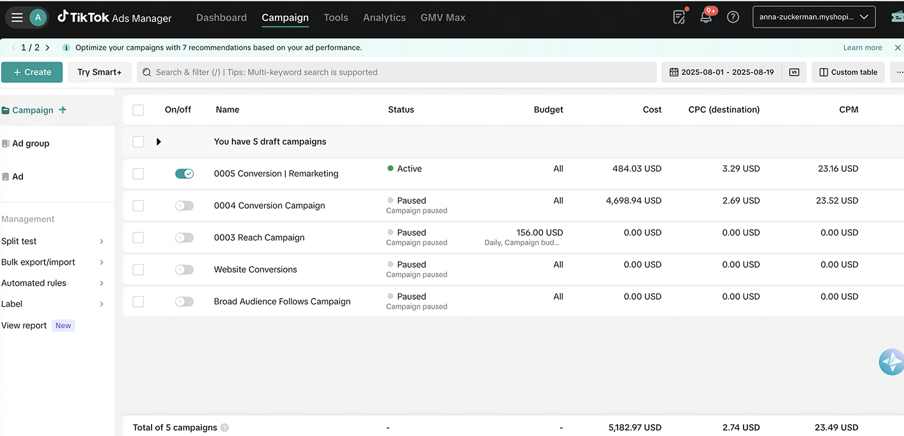904x436 pixels.
Task: Dismiss the recommendations banner
Action: point(898,48)
